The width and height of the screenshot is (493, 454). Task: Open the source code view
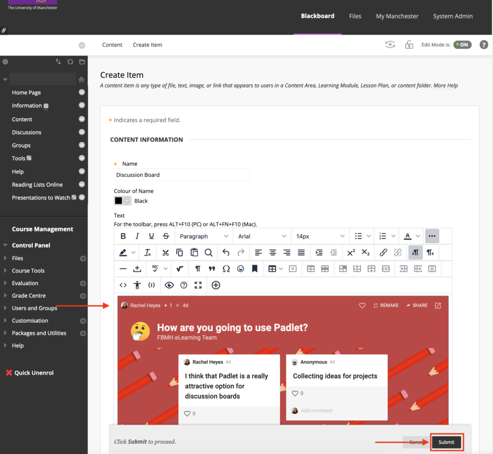pyautogui.click(x=123, y=285)
